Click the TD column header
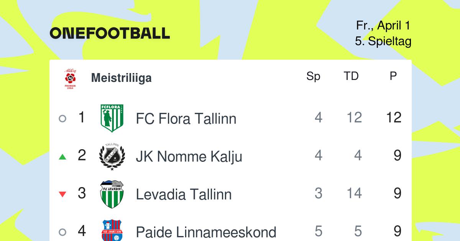 [351, 76]
